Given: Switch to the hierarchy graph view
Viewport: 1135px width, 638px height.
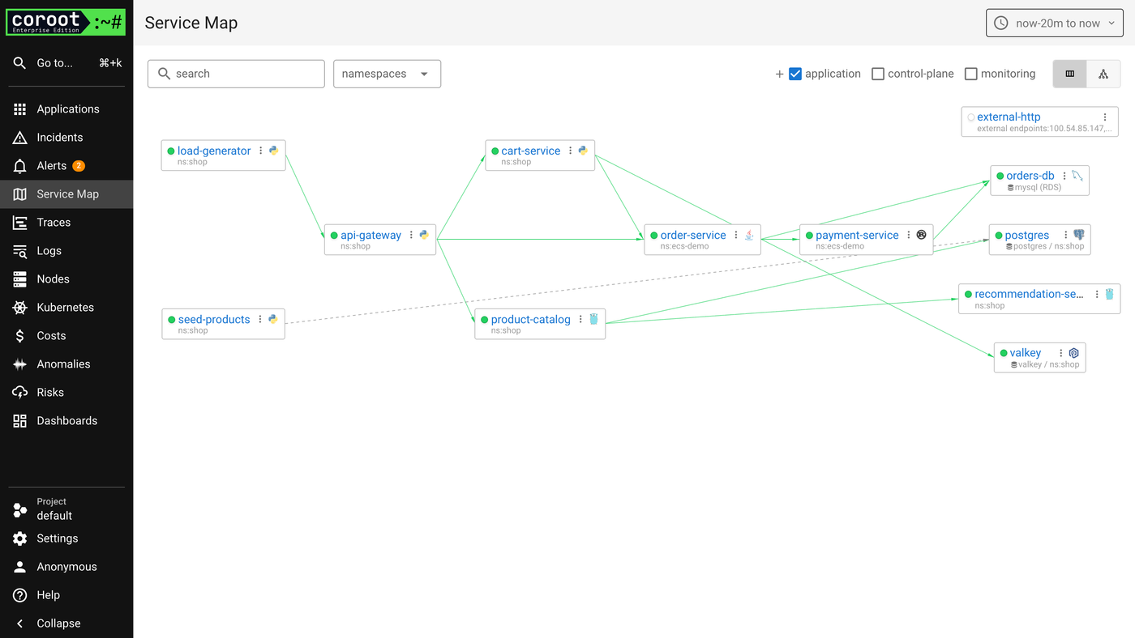Looking at the screenshot, I should (x=1103, y=74).
